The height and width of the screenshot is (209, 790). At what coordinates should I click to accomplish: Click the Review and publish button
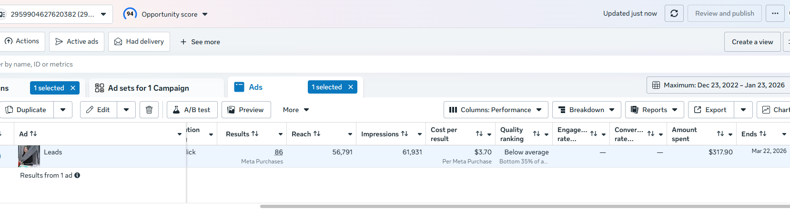click(724, 13)
